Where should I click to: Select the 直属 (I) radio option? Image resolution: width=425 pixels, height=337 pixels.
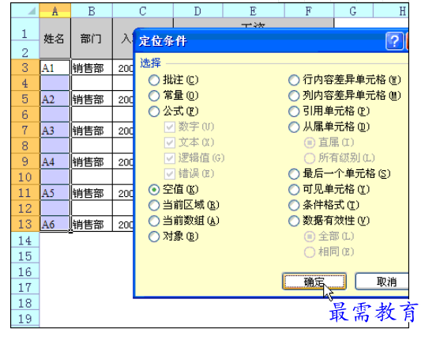pos(310,142)
